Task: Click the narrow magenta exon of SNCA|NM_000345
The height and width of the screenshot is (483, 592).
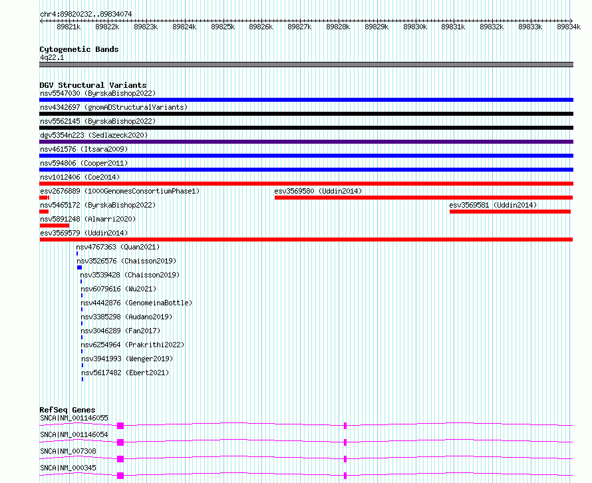Action: pyautogui.click(x=345, y=476)
